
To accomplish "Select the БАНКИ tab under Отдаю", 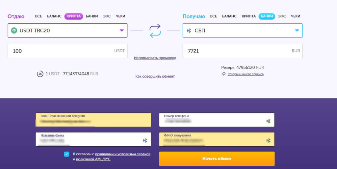I will coord(92,16).
